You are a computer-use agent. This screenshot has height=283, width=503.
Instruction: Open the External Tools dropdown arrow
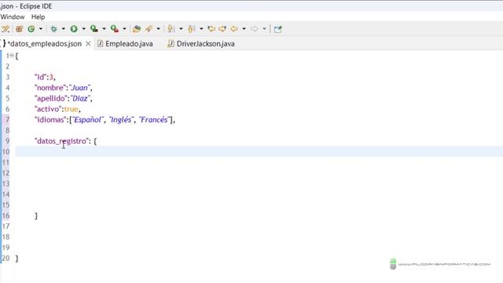pos(124,29)
